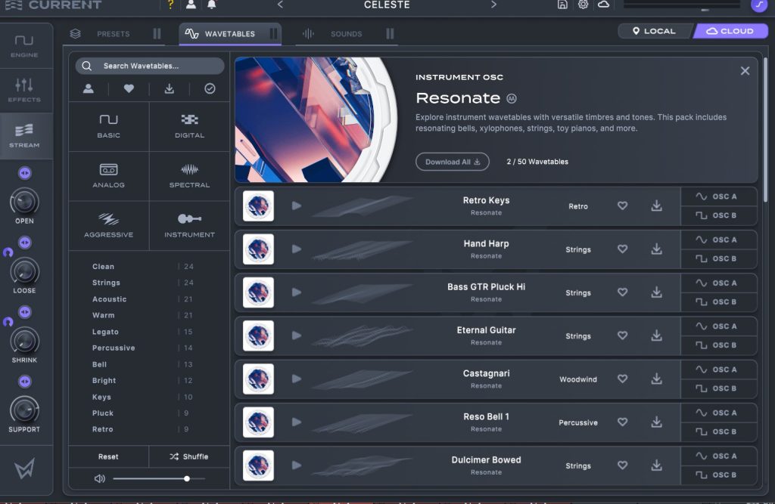Viewport: 775px width, 504px height.
Task: Preview play the Eternal Guitar wavetable
Action: click(x=296, y=335)
